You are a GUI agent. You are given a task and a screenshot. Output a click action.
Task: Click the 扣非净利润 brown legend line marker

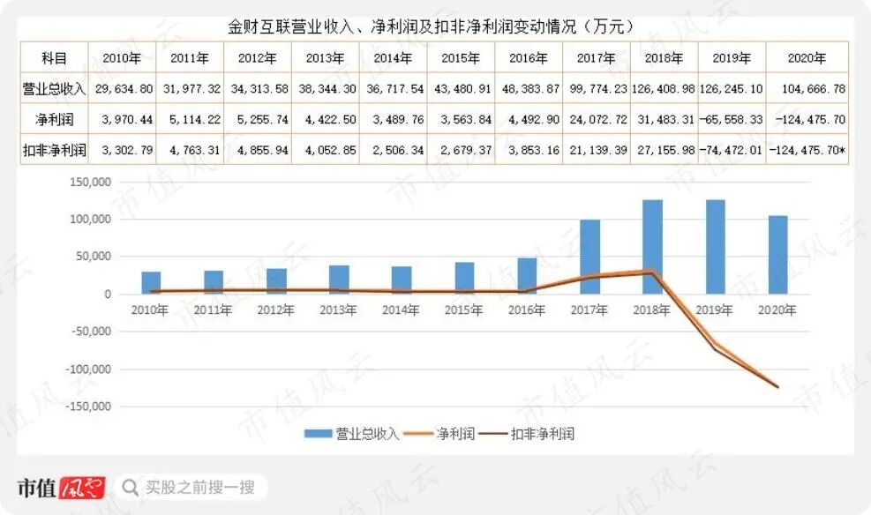coord(493,434)
